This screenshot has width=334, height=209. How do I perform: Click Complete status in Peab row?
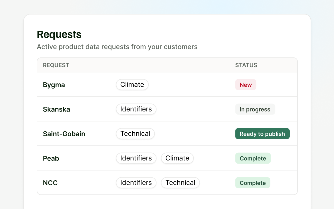pyautogui.click(x=253, y=158)
